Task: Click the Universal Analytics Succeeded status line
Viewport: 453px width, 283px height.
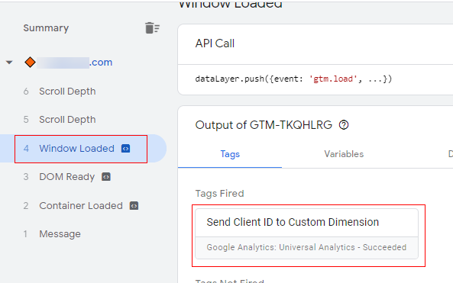Action: pos(306,247)
